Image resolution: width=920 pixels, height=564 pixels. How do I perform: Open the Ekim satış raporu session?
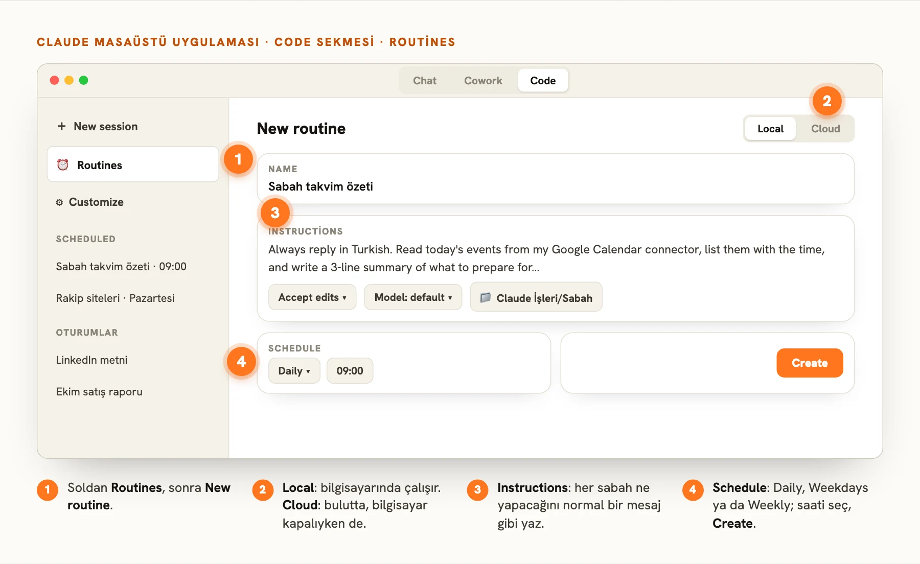(x=99, y=392)
